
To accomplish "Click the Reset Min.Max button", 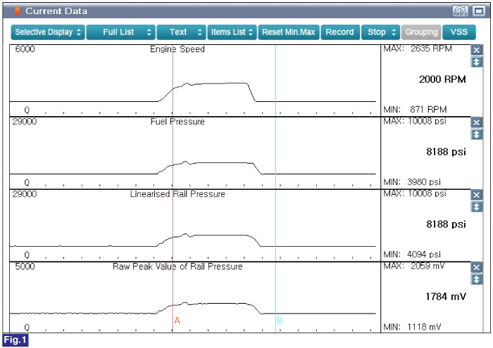I will coord(289,32).
